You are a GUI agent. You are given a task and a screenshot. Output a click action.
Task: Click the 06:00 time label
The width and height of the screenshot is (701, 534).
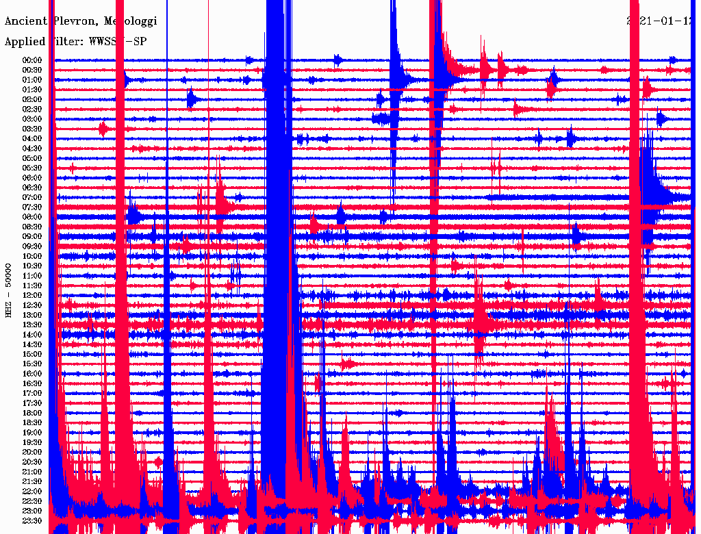click(32, 177)
